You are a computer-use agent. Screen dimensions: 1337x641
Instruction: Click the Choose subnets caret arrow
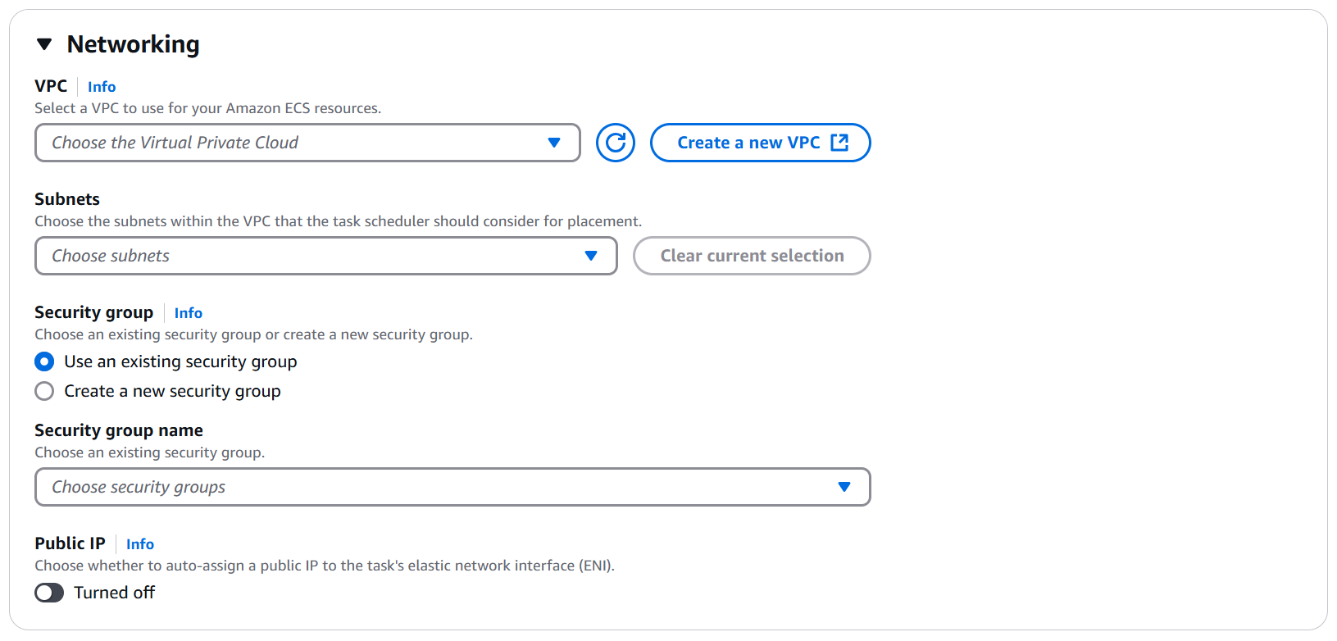[x=591, y=256]
